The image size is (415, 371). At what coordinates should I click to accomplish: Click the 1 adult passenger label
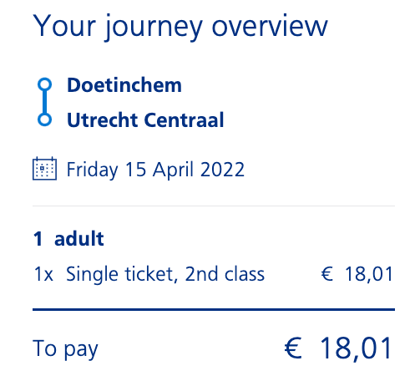point(68,239)
